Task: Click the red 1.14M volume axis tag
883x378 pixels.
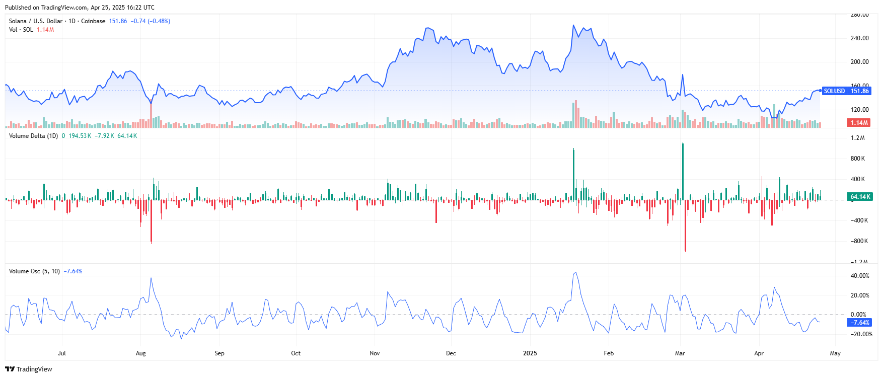Action: click(859, 123)
